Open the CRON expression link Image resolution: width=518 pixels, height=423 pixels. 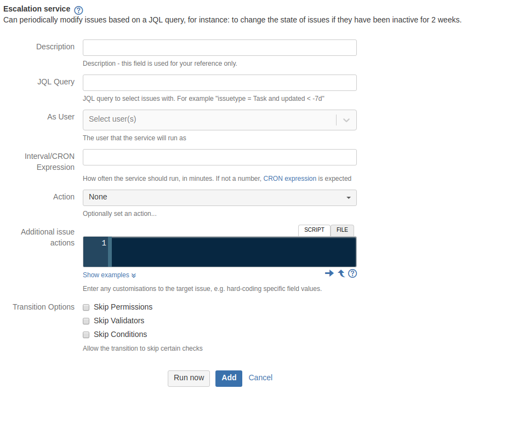[290, 179]
